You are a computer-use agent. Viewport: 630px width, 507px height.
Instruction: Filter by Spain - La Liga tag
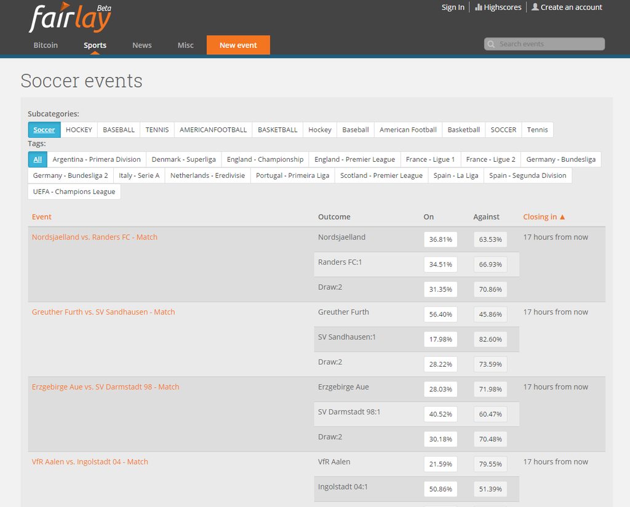point(456,175)
